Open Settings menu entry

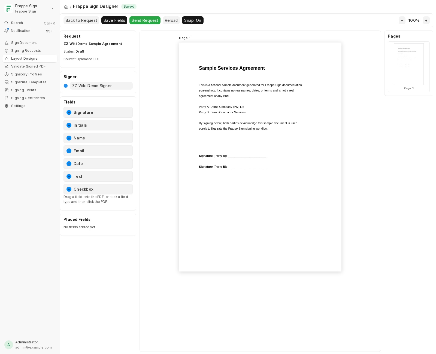30,106
